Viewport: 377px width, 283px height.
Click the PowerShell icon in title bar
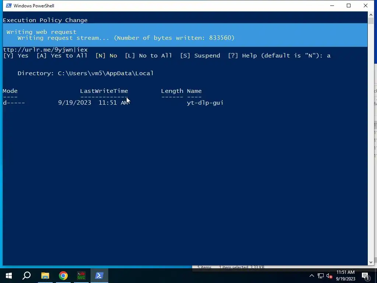tap(9, 6)
